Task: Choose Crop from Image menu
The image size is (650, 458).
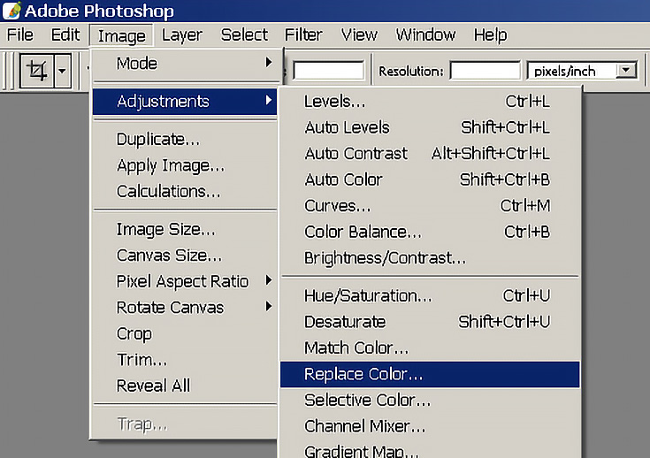Action: pyautogui.click(x=185, y=333)
